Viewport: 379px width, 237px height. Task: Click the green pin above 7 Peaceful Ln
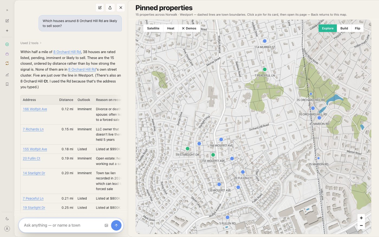coord(265,70)
